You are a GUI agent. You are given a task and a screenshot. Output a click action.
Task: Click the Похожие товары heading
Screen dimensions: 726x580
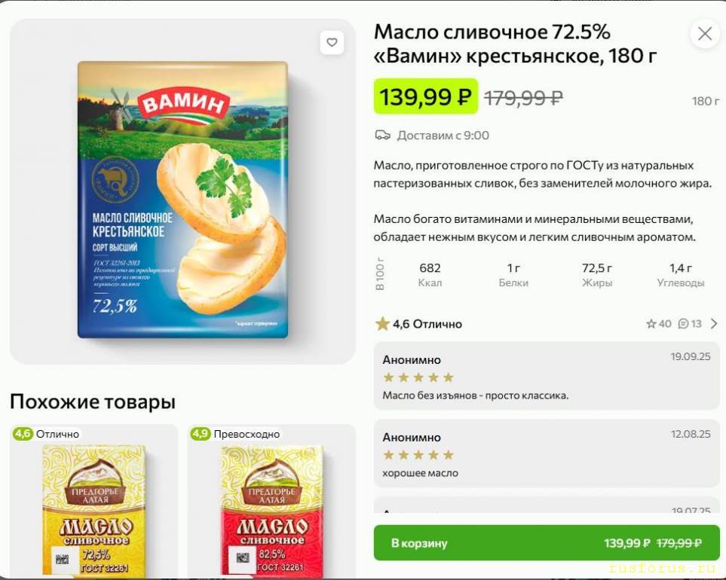click(93, 402)
